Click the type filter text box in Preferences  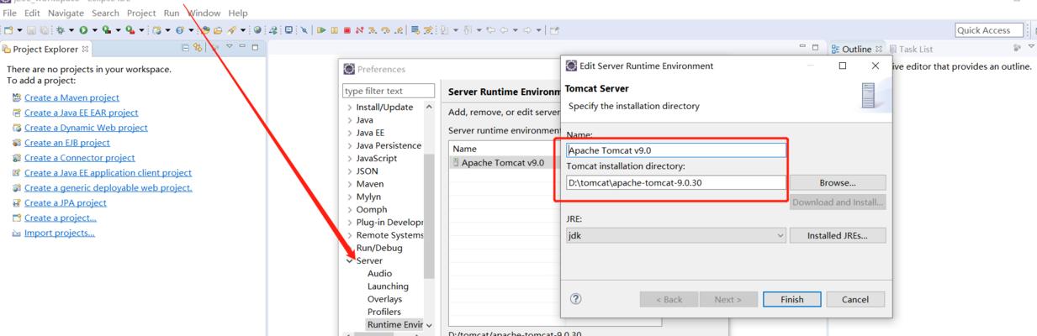click(x=389, y=91)
